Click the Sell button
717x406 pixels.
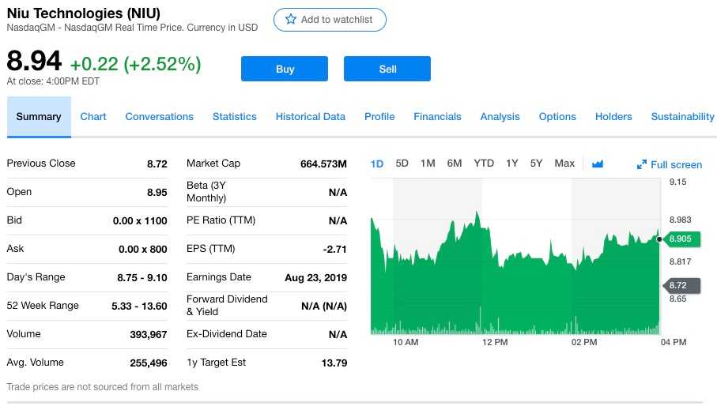point(387,69)
